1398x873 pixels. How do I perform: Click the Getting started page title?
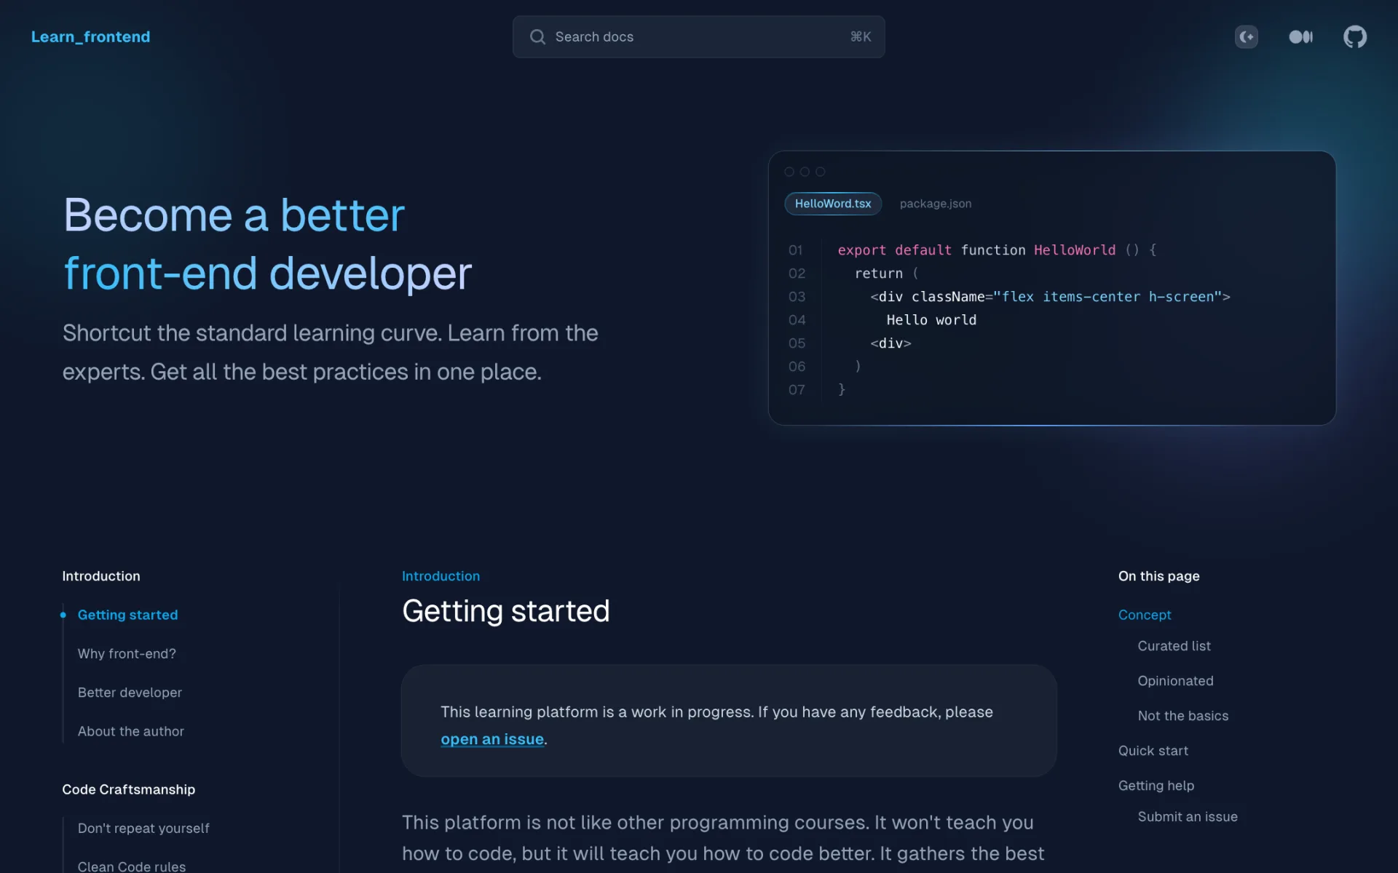point(506,611)
